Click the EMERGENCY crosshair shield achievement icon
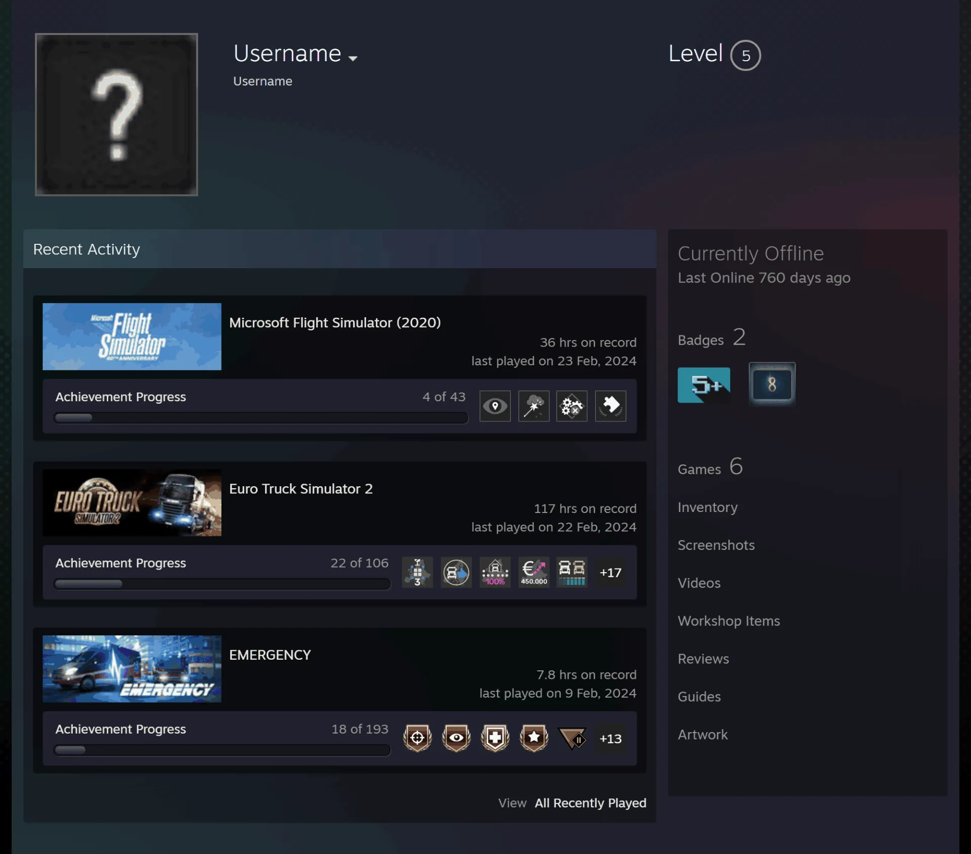Viewport: 971px width, 854px height. (417, 738)
